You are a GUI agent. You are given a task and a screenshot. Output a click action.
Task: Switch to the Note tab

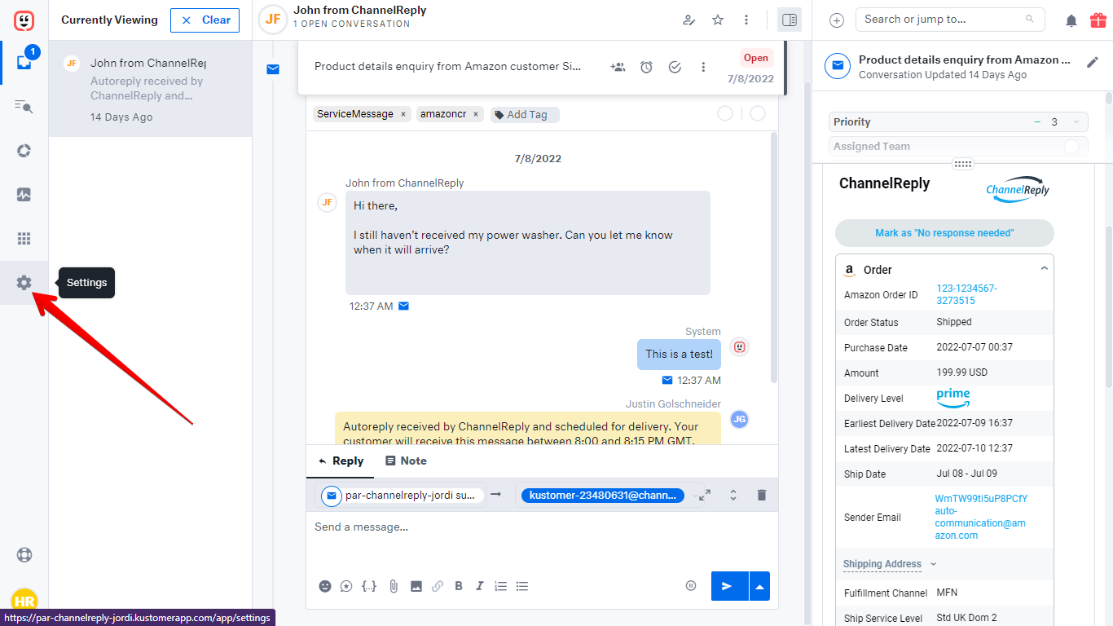406,461
